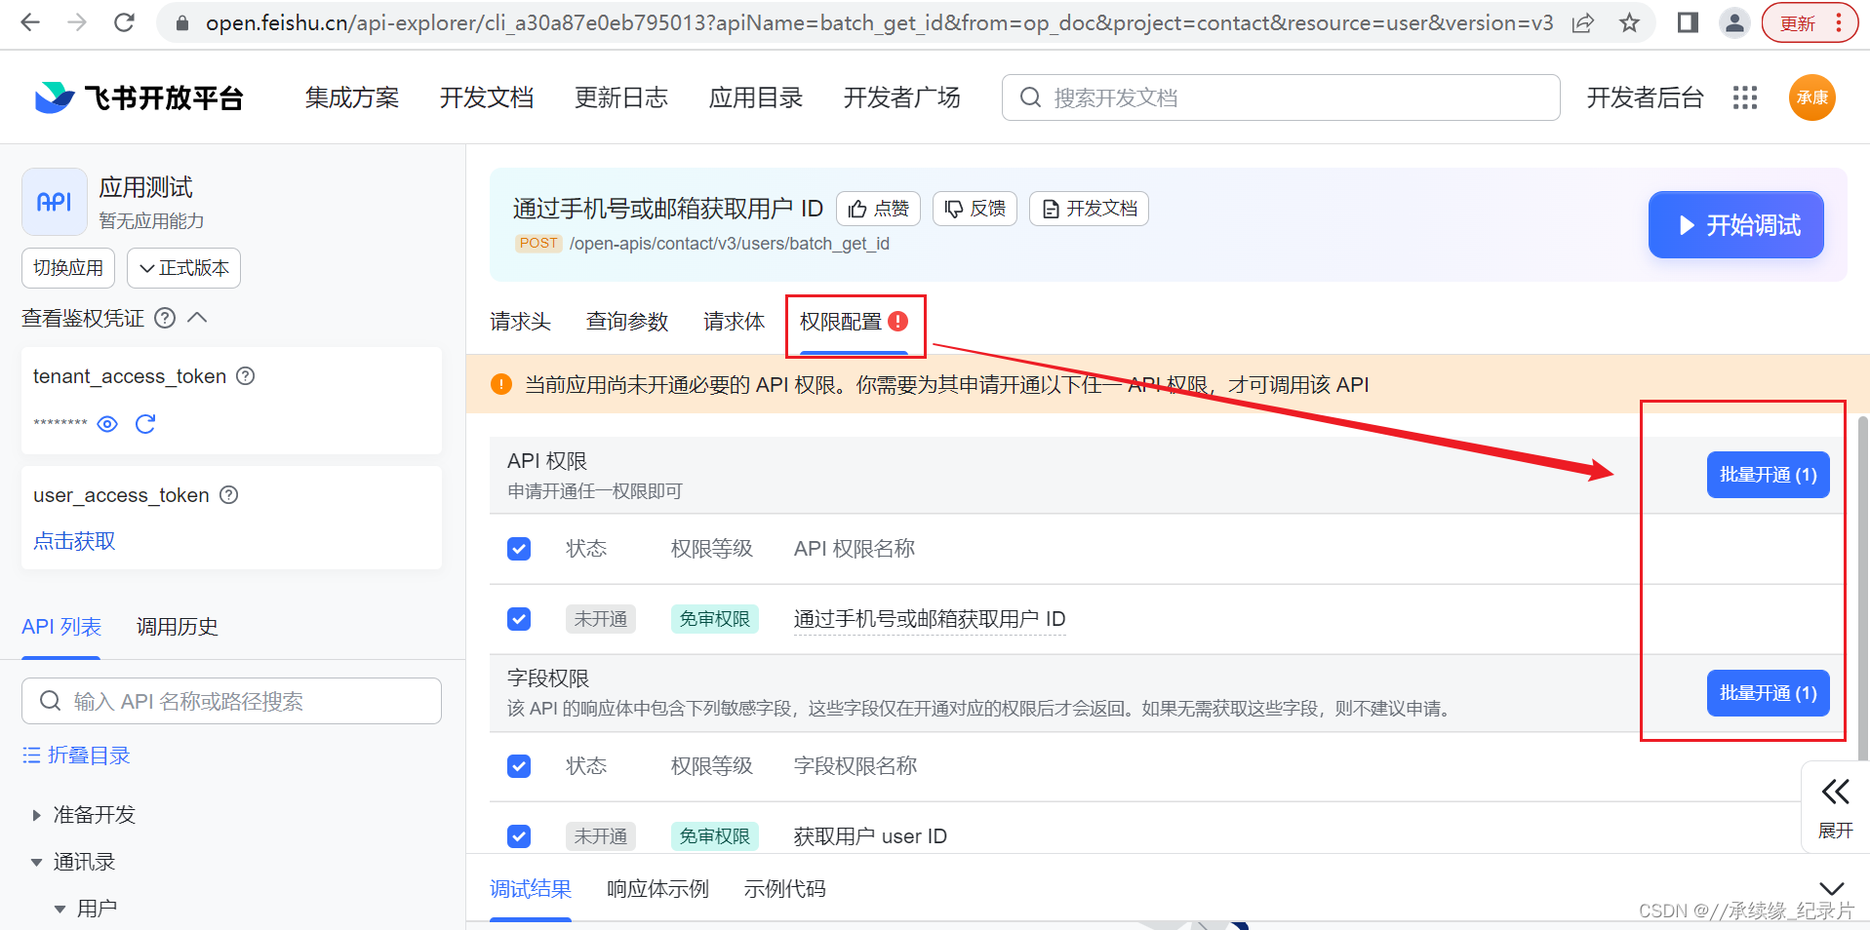Focus the API 名称或路径搜索 input
Image resolution: width=1870 pixels, height=930 pixels.
(231, 701)
